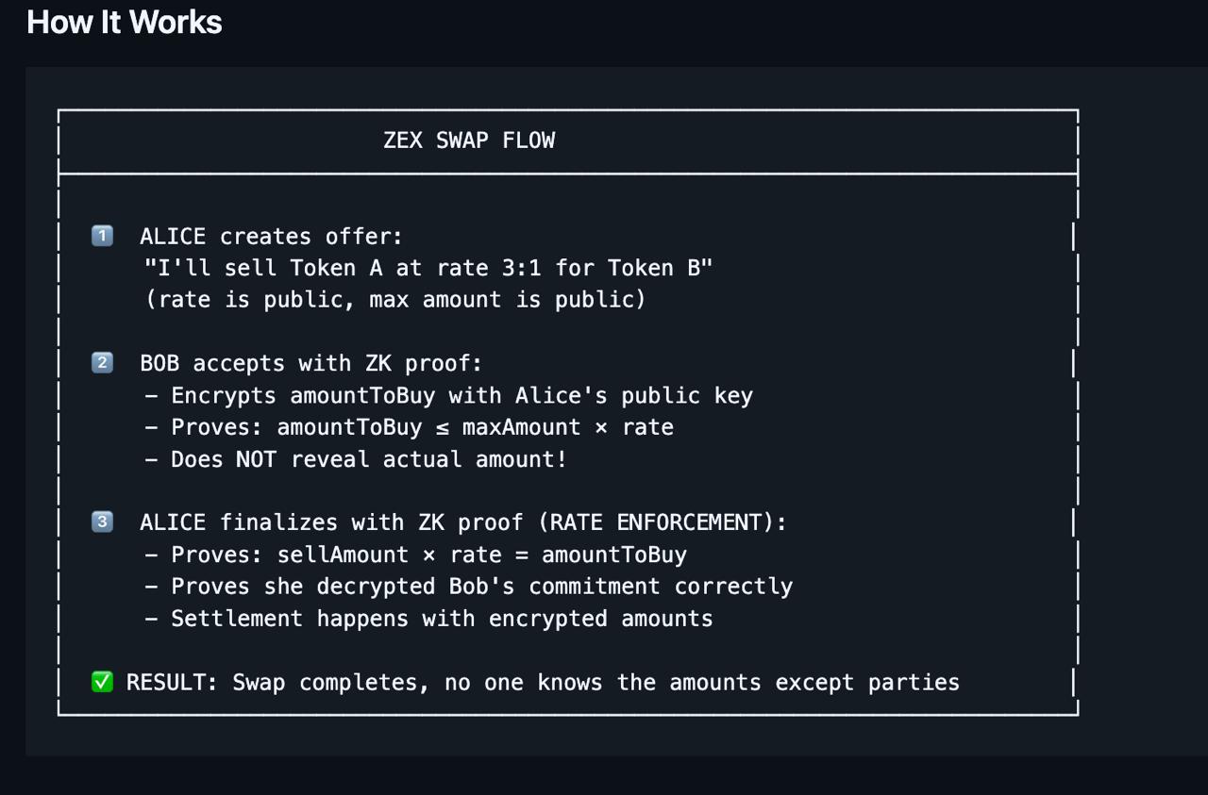Click the word "ALICE" in step one
This screenshot has width=1208, height=795.
coord(173,237)
